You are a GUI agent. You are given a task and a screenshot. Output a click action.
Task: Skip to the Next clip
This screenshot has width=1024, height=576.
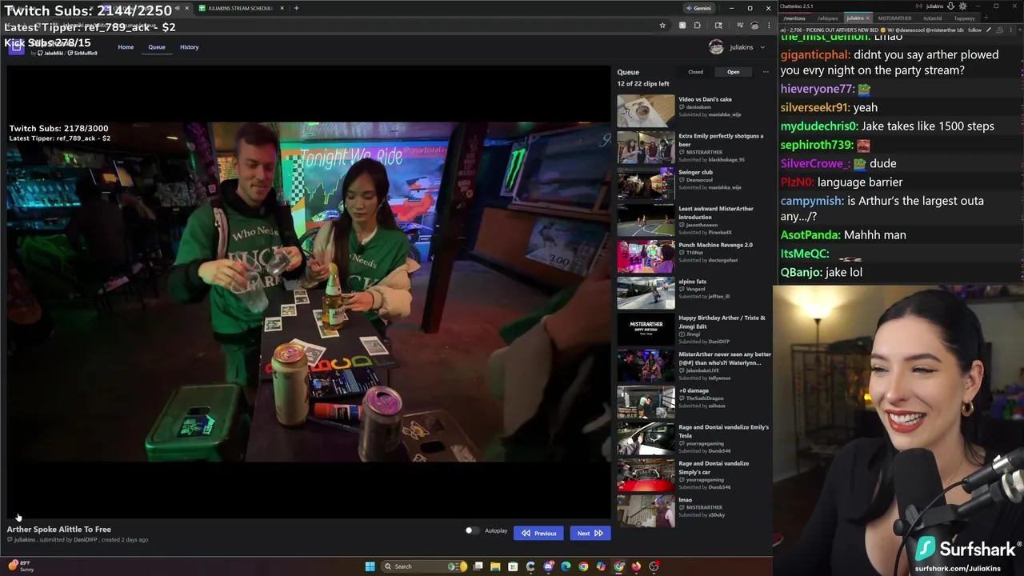(590, 533)
